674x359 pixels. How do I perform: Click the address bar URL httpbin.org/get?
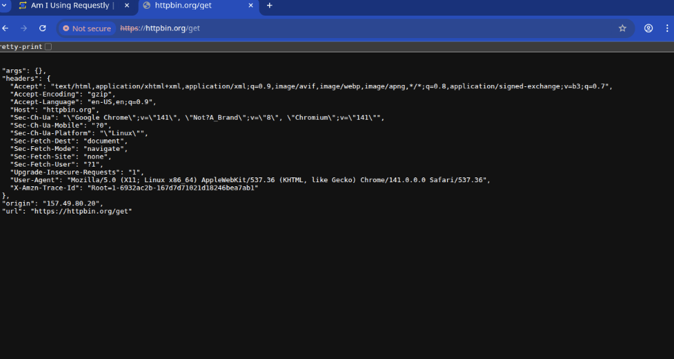click(160, 29)
